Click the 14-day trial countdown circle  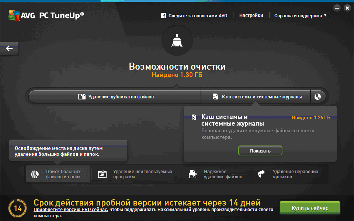(18, 208)
